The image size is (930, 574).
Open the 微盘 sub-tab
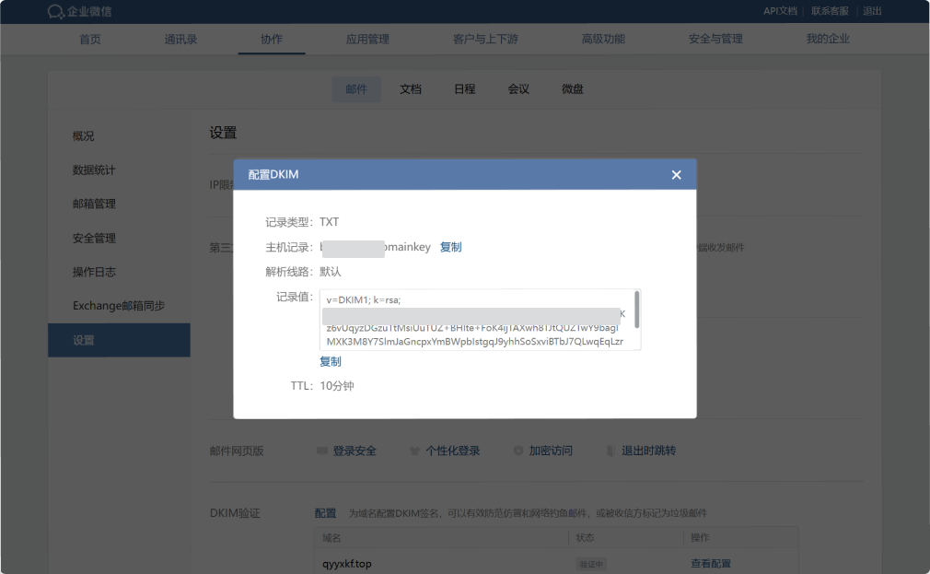[573, 89]
